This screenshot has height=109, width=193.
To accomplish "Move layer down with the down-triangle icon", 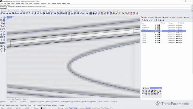I will pyautogui.click(x=152, y=20).
